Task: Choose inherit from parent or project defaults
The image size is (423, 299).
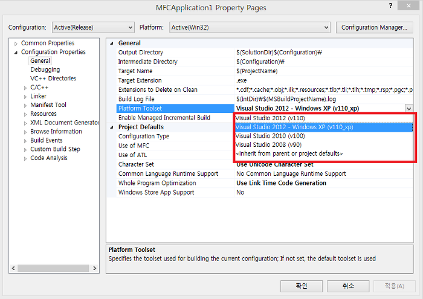Action: pos(324,153)
